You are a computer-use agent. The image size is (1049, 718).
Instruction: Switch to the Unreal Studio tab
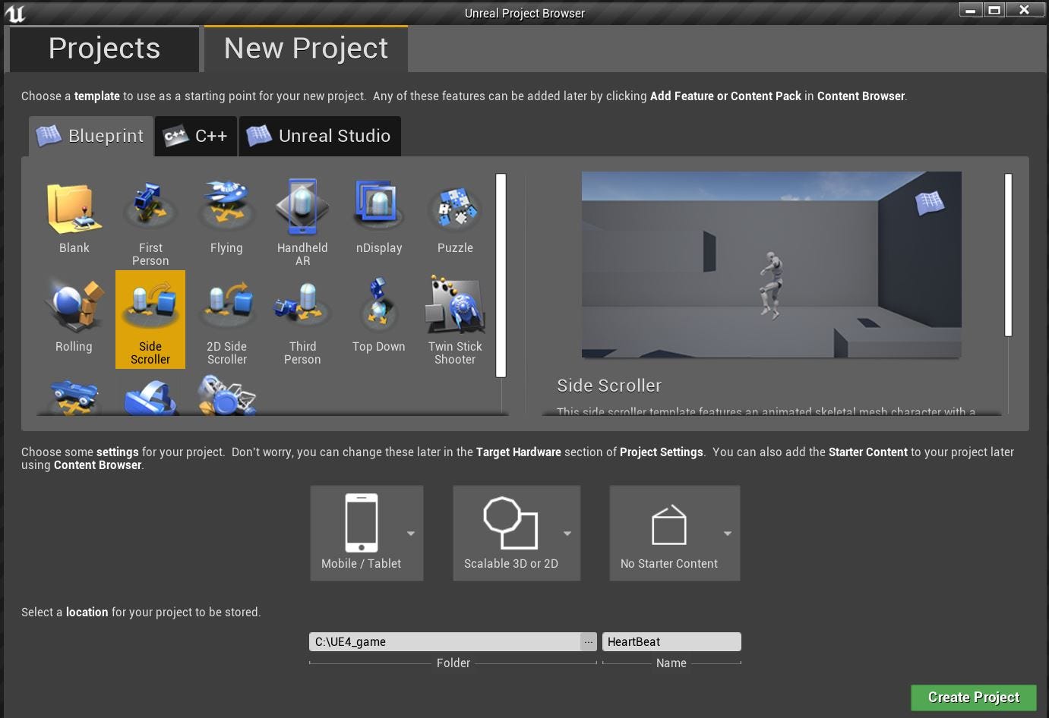[x=320, y=136]
